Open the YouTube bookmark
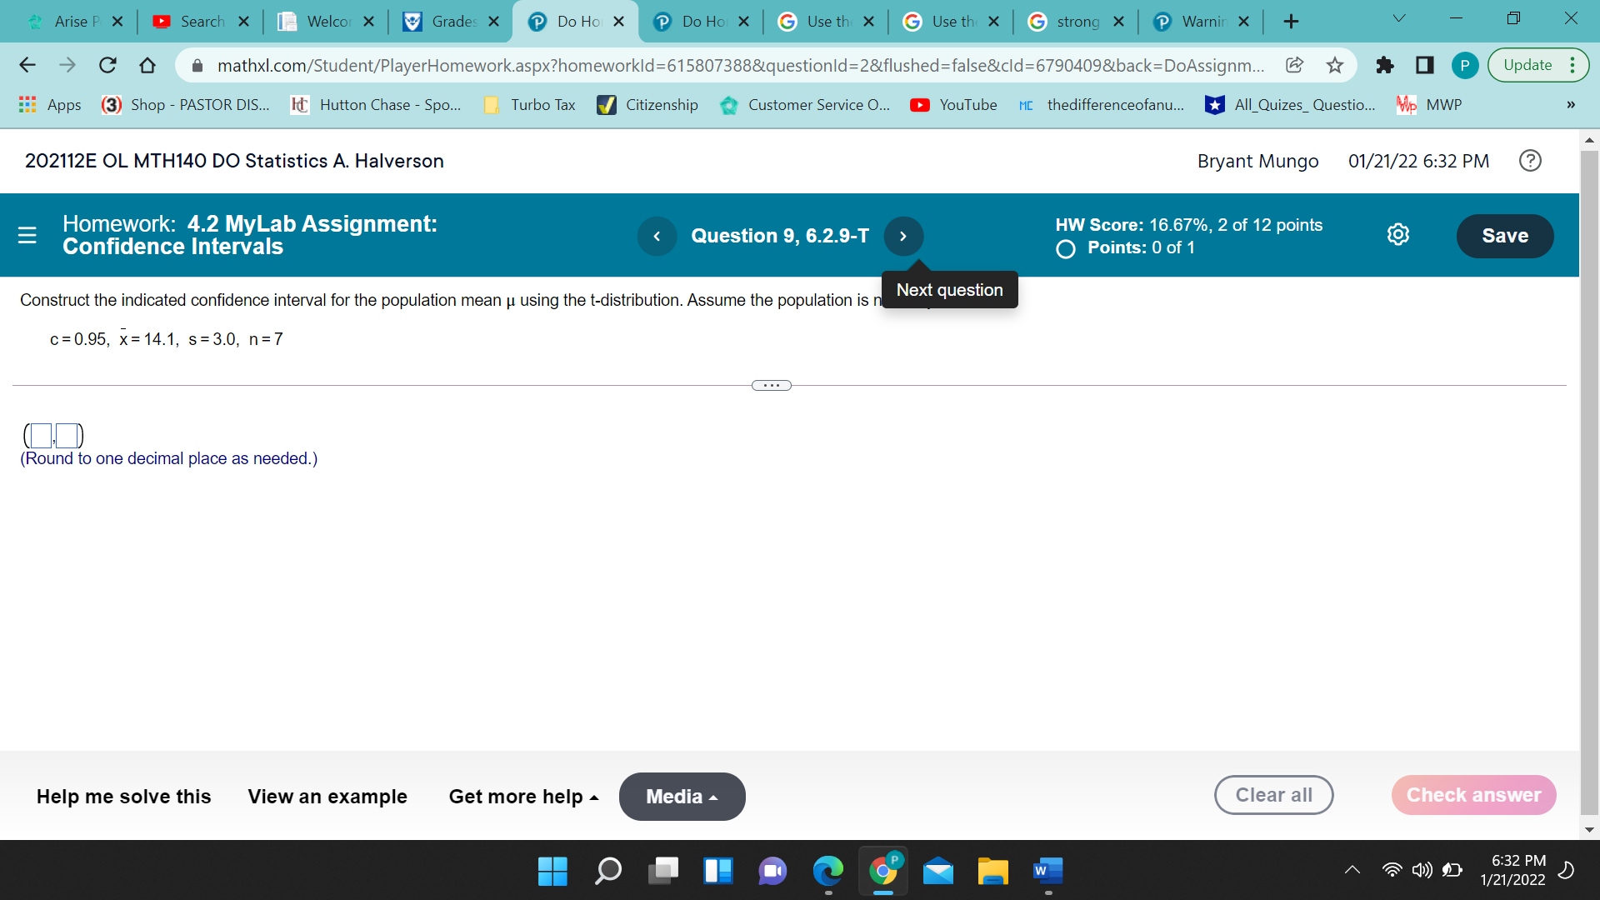The height and width of the screenshot is (900, 1600). [954, 104]
